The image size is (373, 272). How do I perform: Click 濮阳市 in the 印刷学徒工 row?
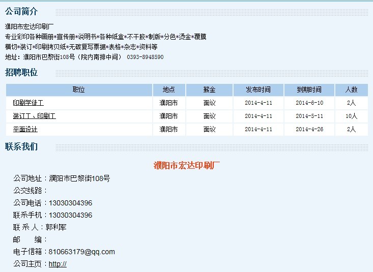pos(168,103)
